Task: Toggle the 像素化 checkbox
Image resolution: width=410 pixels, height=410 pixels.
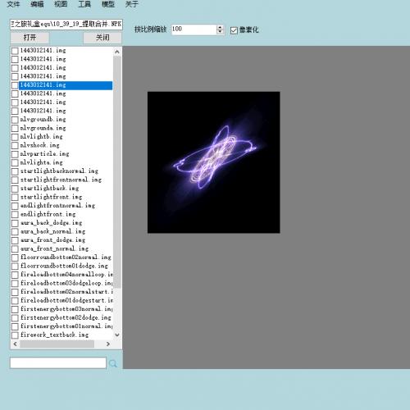Action: pyautogui.click(x=234, y=30)
